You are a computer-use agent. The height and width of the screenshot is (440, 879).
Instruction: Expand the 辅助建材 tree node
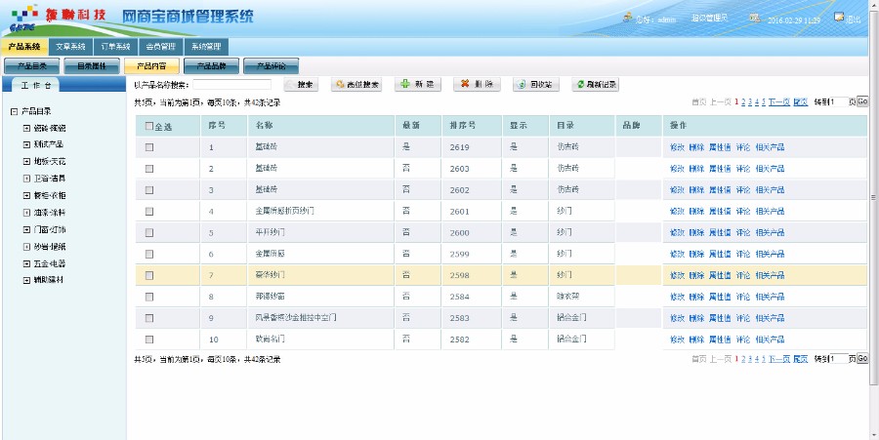[x=26, y=280]
